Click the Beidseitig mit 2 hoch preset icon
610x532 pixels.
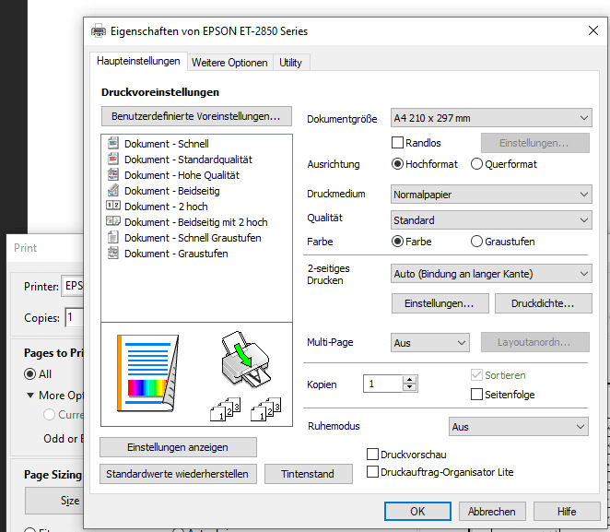pyautogui.click(x=112, y=221)
